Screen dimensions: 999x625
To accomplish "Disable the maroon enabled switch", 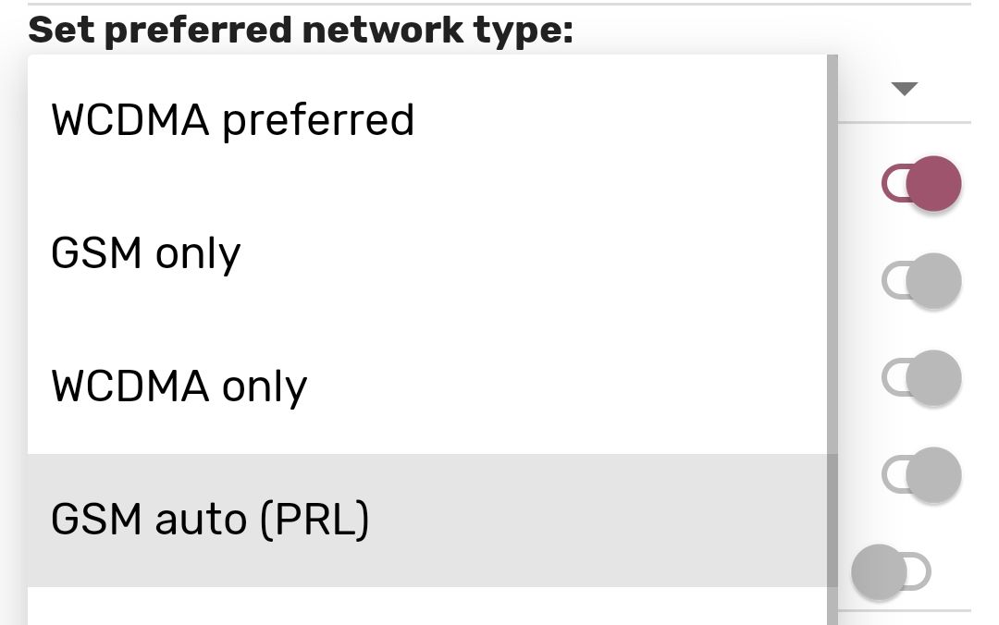I will (922, 183).
